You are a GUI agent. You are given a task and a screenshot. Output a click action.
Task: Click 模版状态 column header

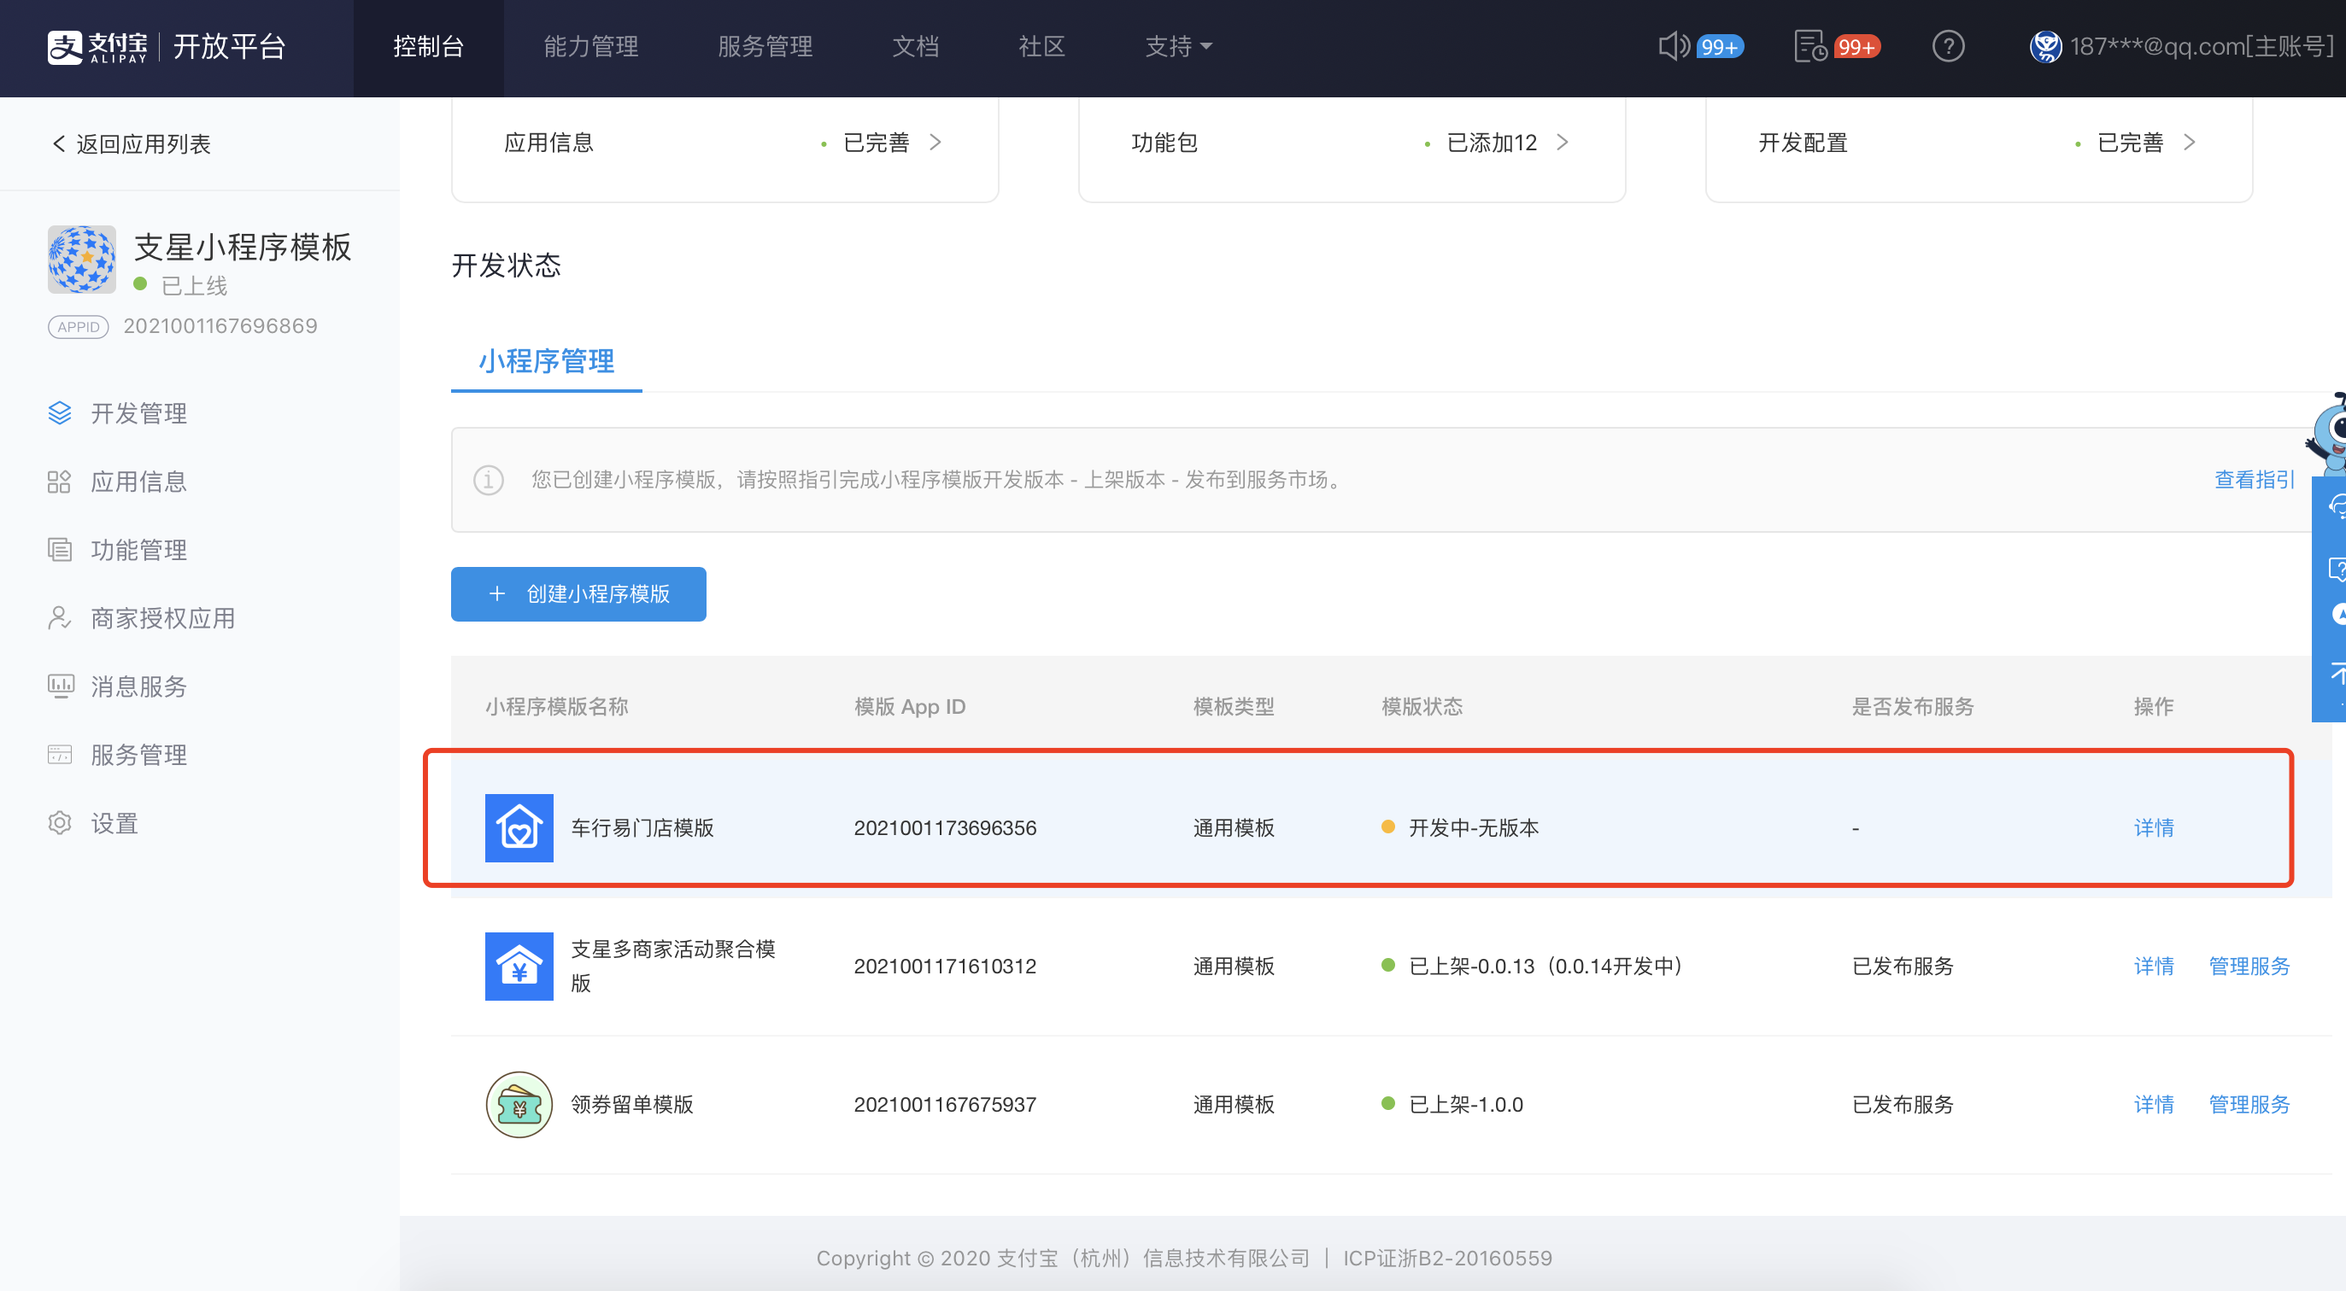(1422, 706)
